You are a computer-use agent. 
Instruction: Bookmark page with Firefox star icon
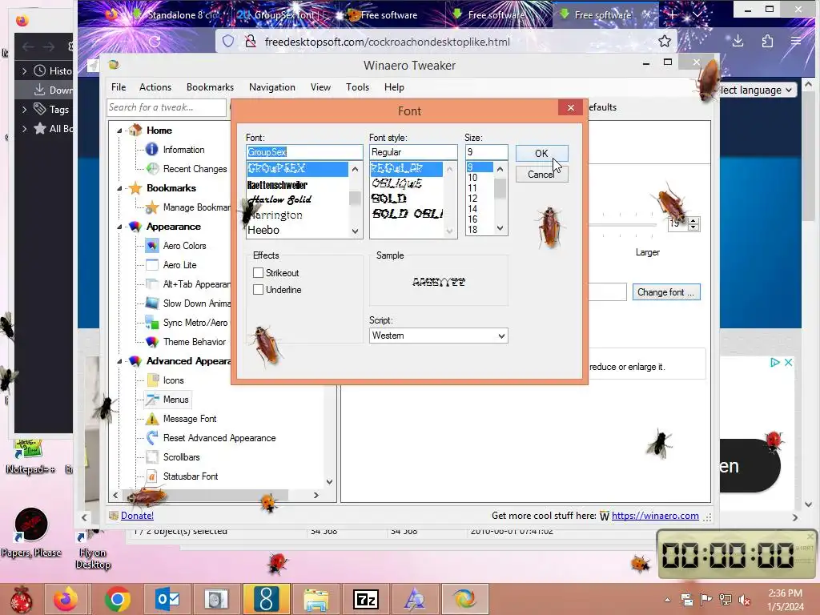point(664,42)
